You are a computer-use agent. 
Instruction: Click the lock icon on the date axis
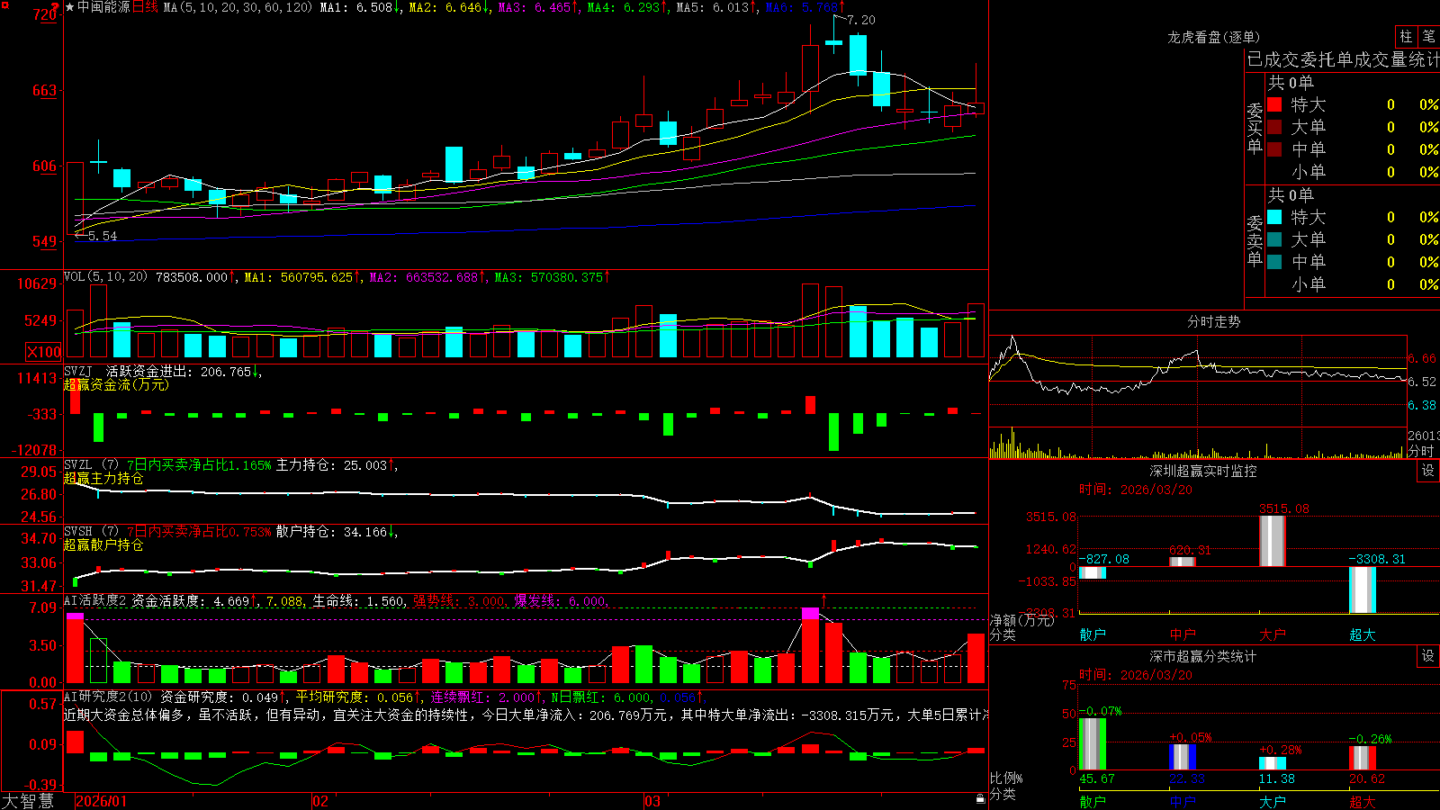[980, 799]
